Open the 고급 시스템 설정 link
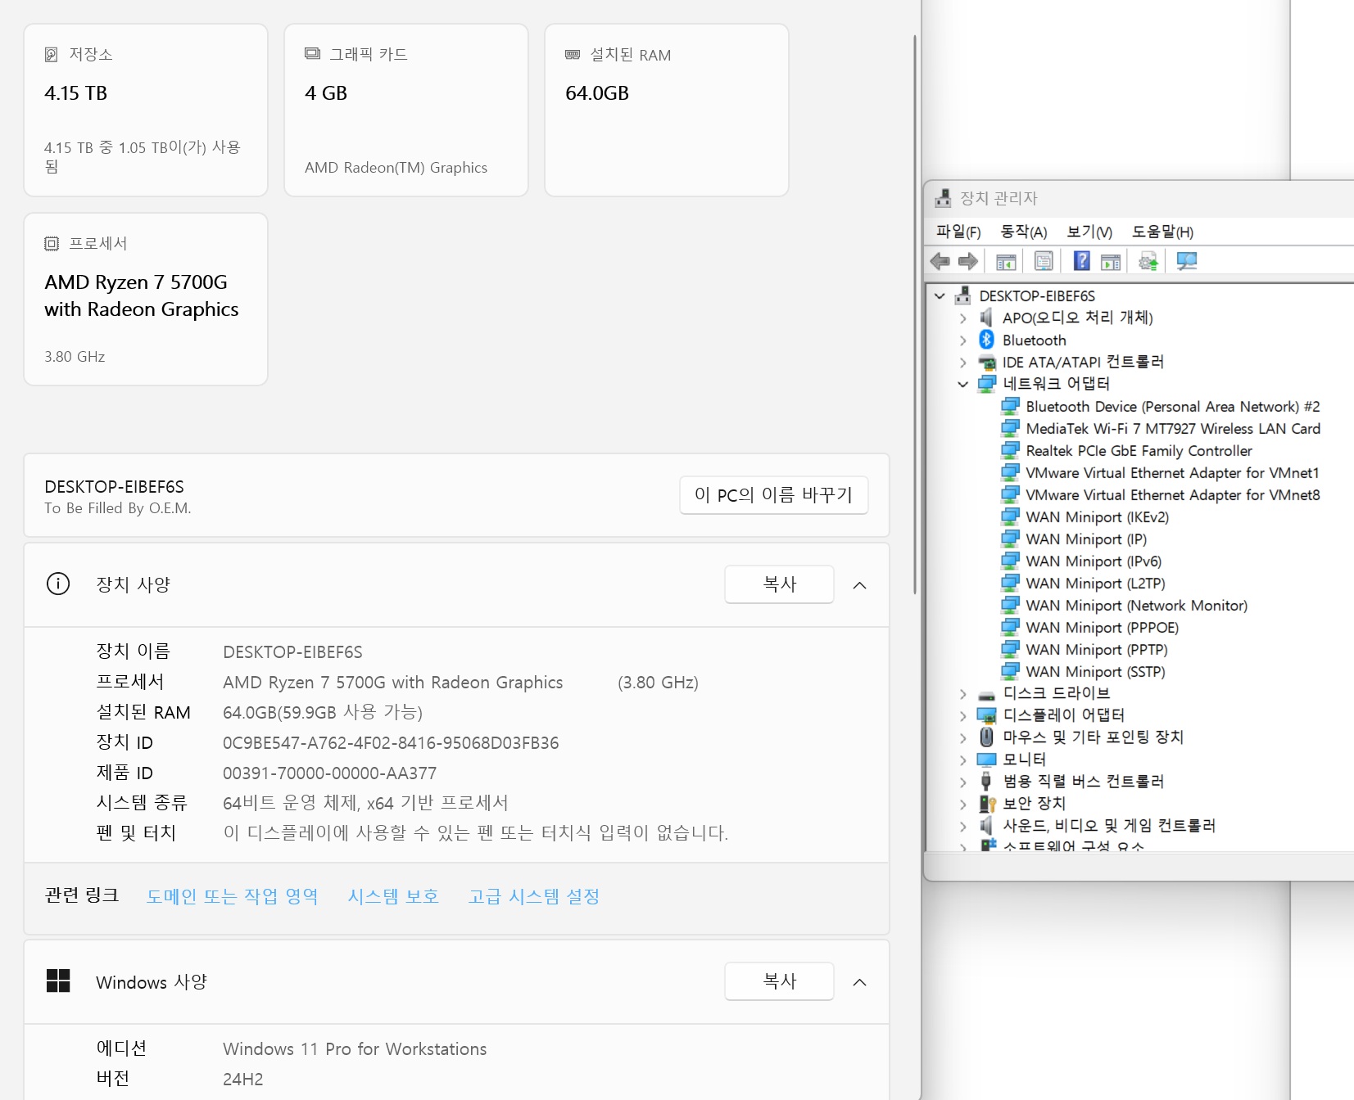This screenshot has height=1100, width=1354. coord(534,896)
